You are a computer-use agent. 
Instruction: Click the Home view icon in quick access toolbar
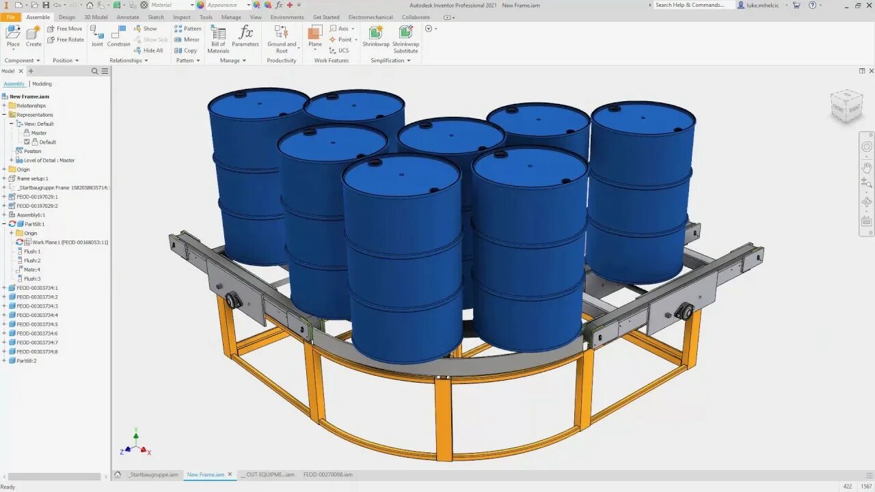90,5
